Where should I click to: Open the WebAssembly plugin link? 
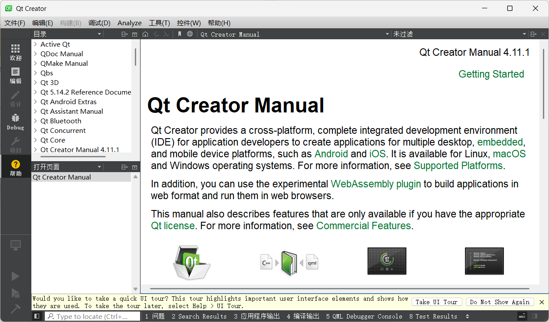coord(376,184)
